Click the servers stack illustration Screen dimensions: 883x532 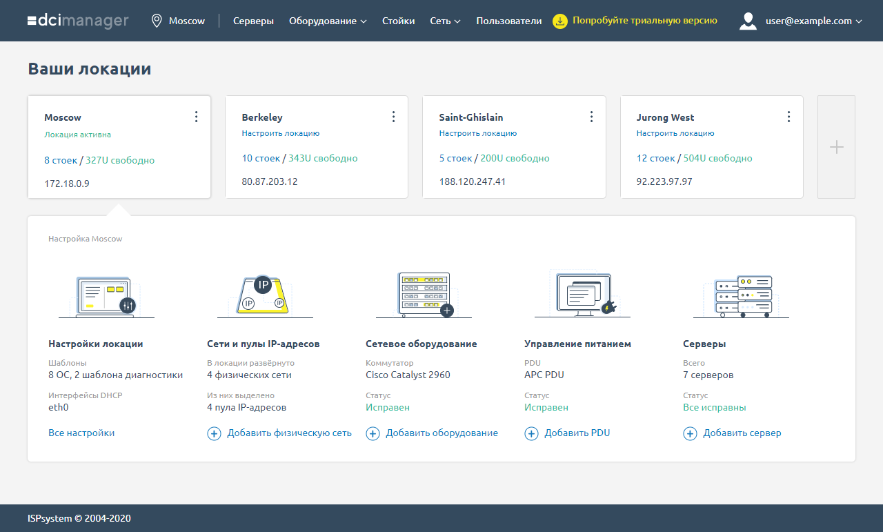(x=741, y=297)
